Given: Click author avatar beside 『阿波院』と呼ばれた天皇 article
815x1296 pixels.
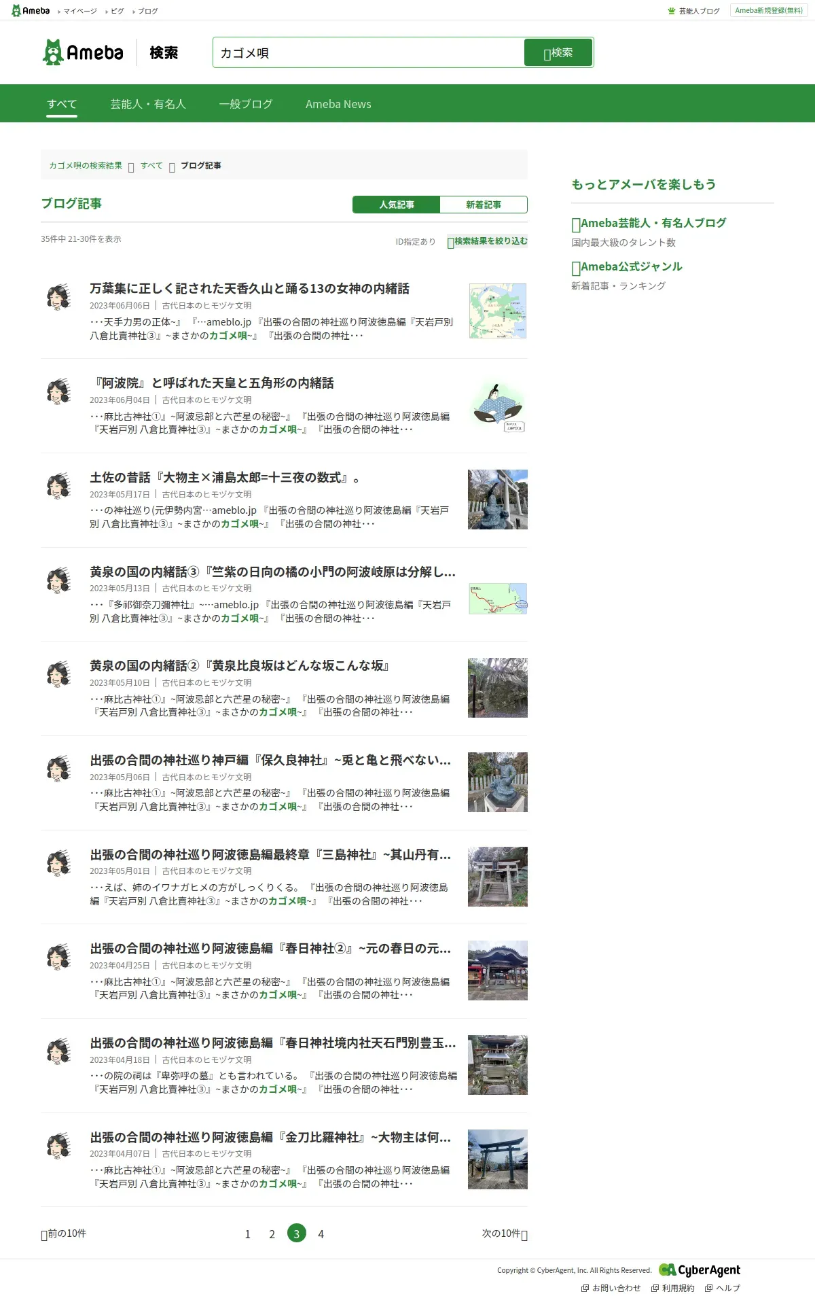Looking at the screenshot, I should click(59, 391).
